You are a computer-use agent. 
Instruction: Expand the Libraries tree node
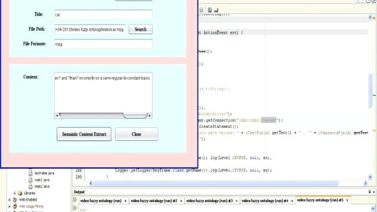pos(15,193)
